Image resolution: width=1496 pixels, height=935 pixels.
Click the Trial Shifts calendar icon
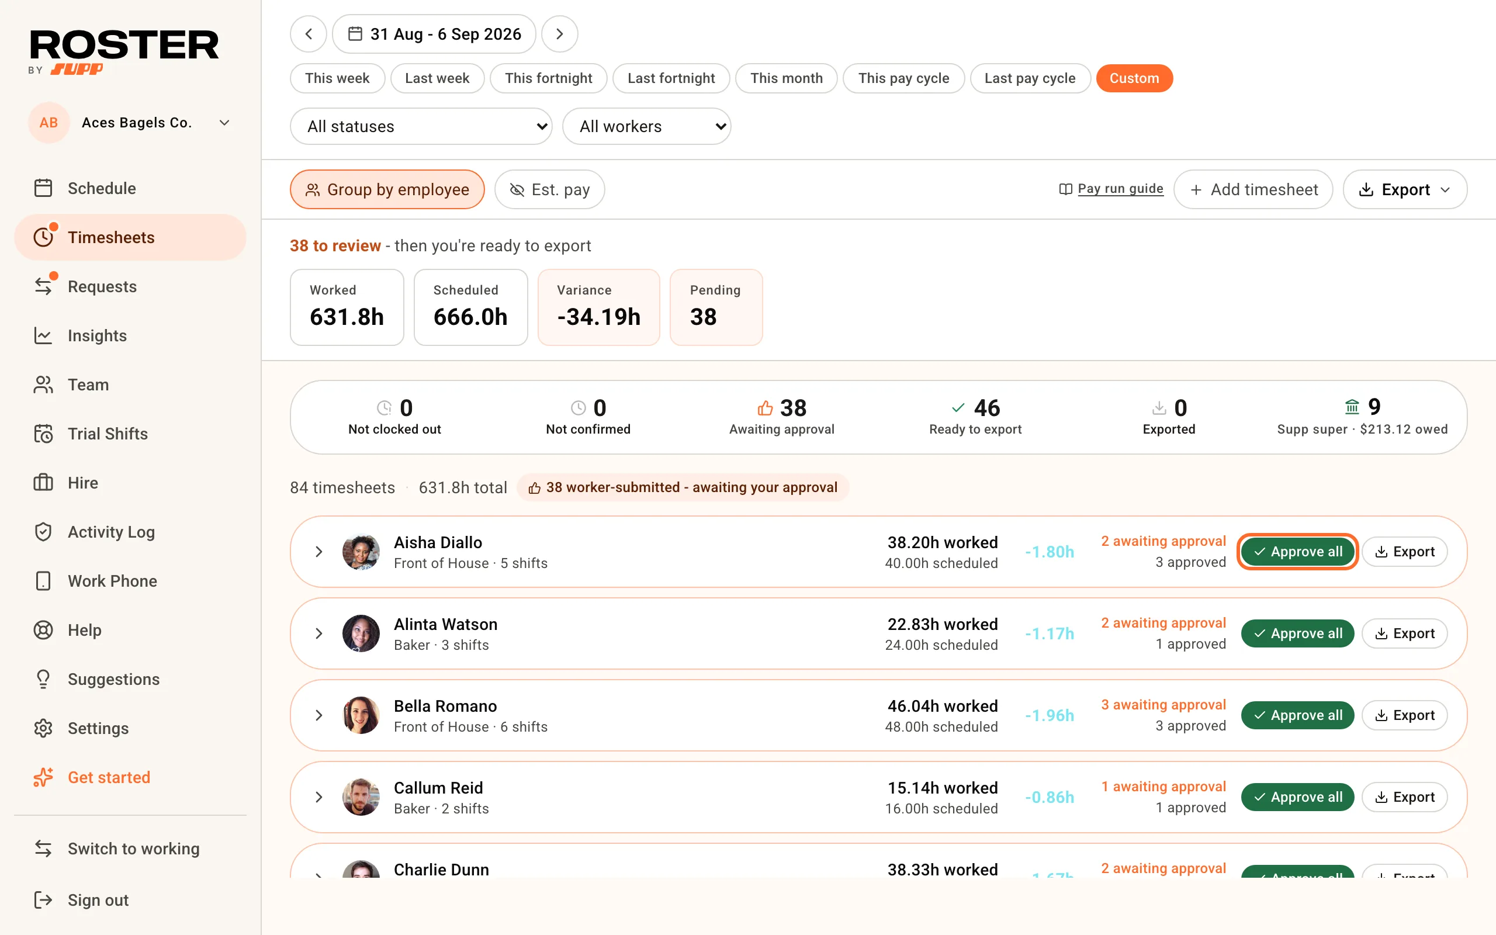(x=43, y=434)
